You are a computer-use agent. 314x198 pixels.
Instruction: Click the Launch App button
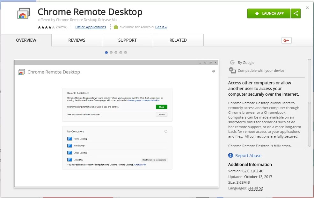pyautogui.click(x=269, y=13)
